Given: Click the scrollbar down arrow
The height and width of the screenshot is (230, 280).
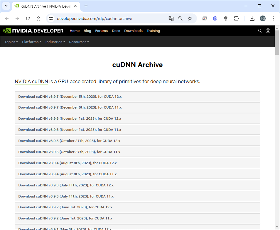Looking at the screenshot, I should (x=277, y=227).
